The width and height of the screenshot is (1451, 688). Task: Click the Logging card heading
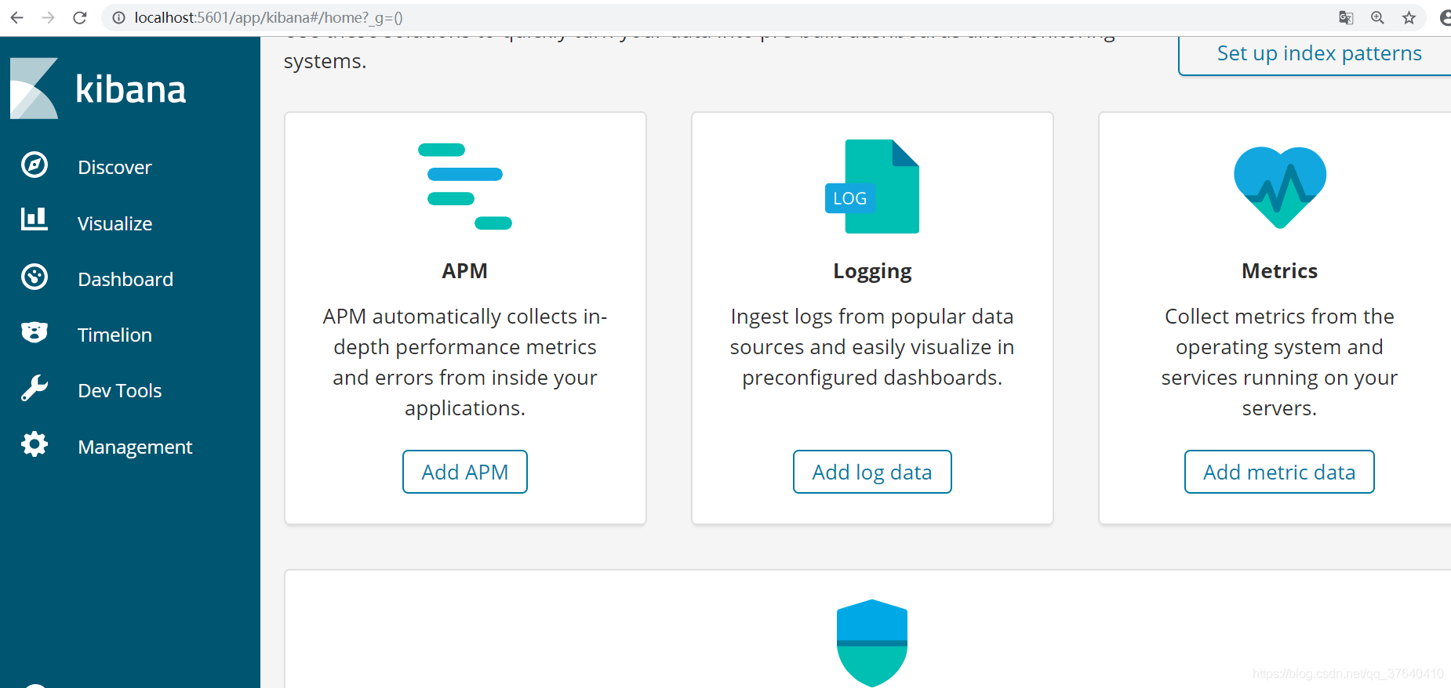[x=872, y=271]
